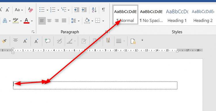Open the Bullets list dropdown arrow
Image resolution: width=216 pixels, height=111 pixels.
47,10
